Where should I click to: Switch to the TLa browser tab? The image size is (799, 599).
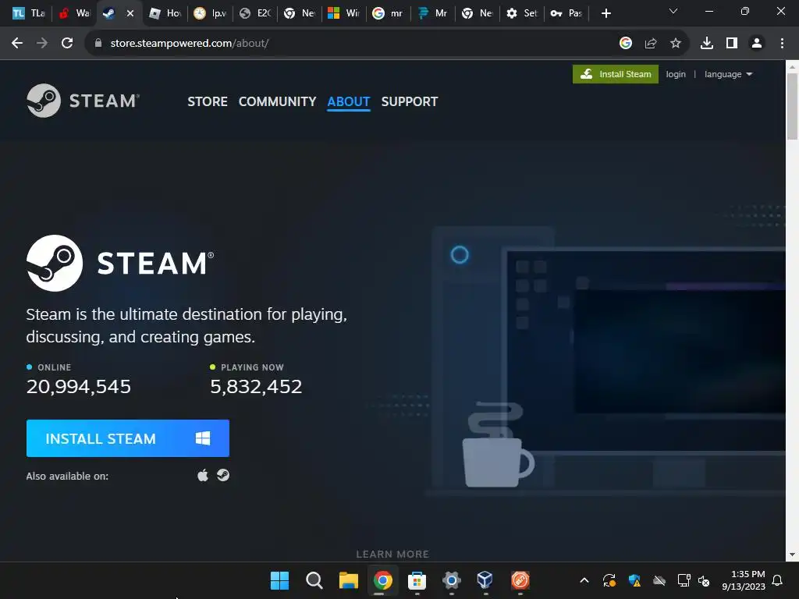[x=27, y=13]
